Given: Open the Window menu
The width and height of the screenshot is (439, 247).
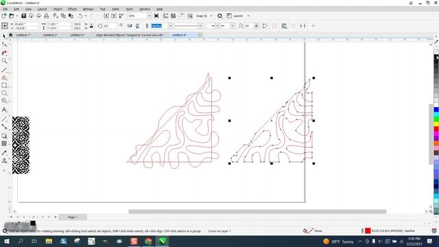Looking at the screenshot, I should (145, 9).
